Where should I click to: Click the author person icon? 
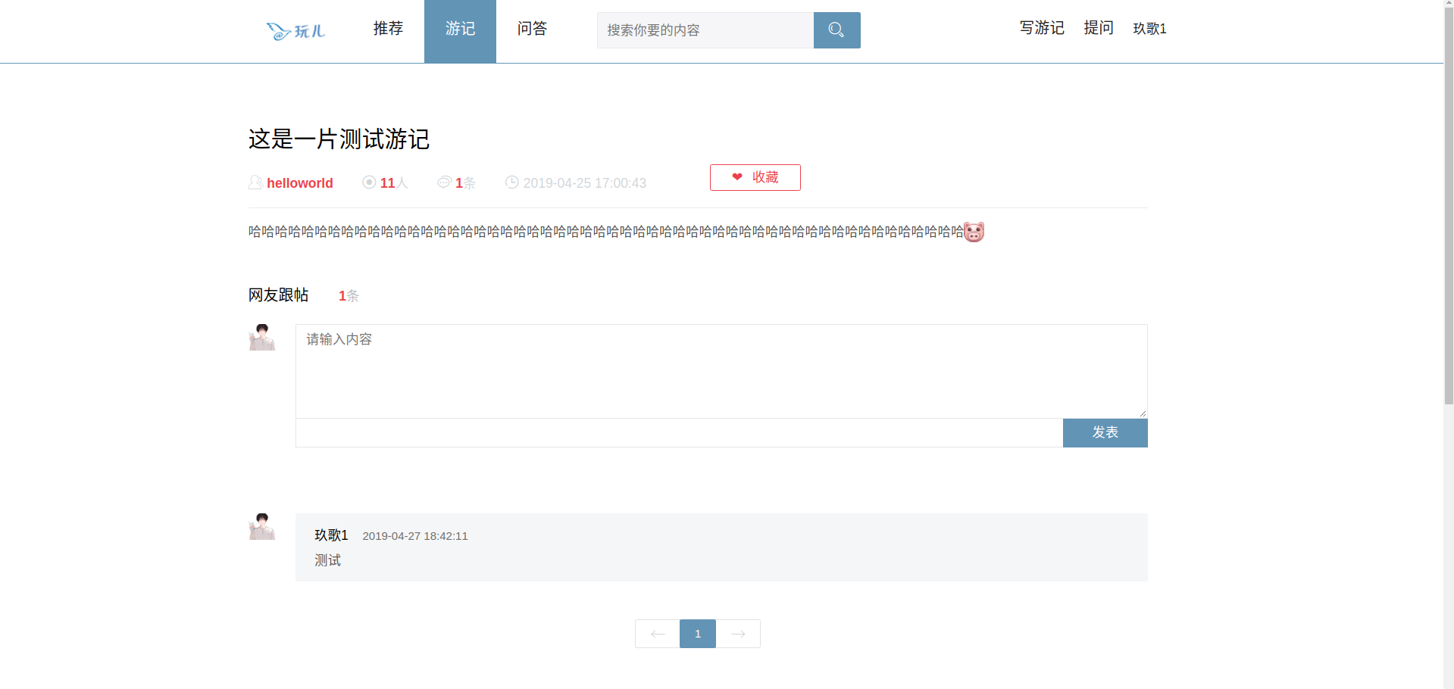[x=255, y=182]
